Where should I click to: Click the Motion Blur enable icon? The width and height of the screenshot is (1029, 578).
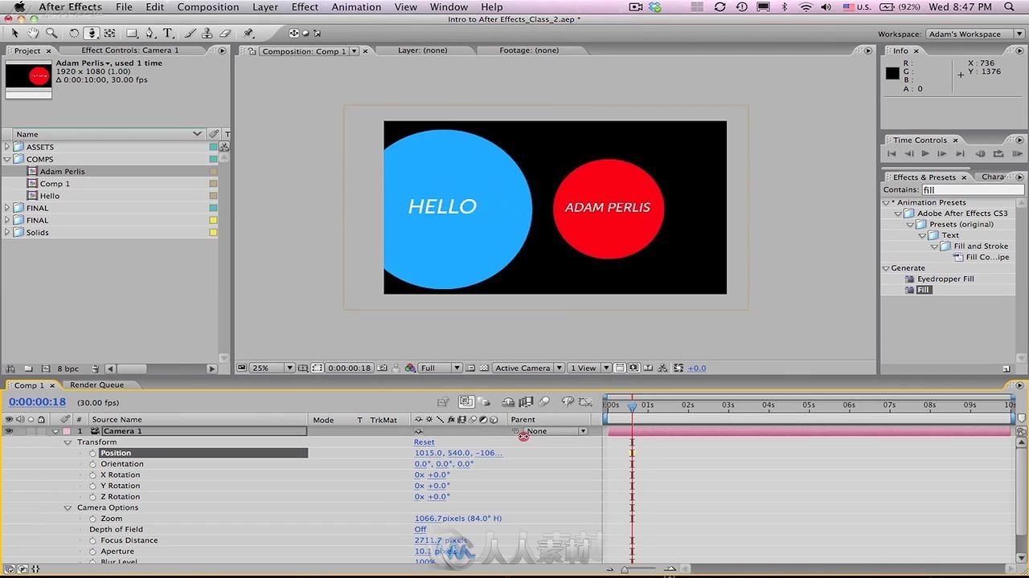(544, 401)
